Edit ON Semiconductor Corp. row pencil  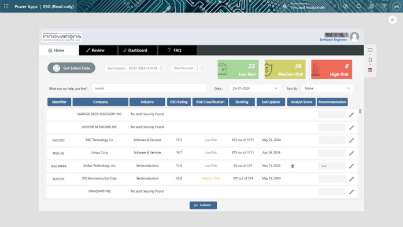tap(352, 179)
